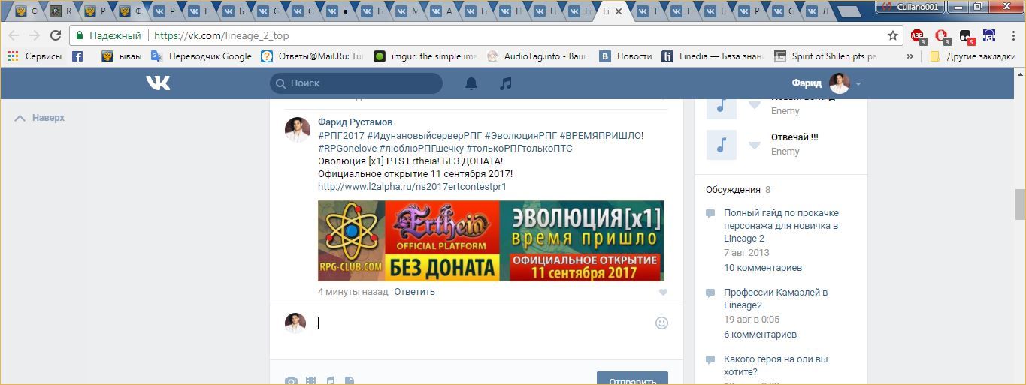Expand the Фарид profile dropdown arrow
This screenshot has height=385, width=1026.
tap(858, 84)
